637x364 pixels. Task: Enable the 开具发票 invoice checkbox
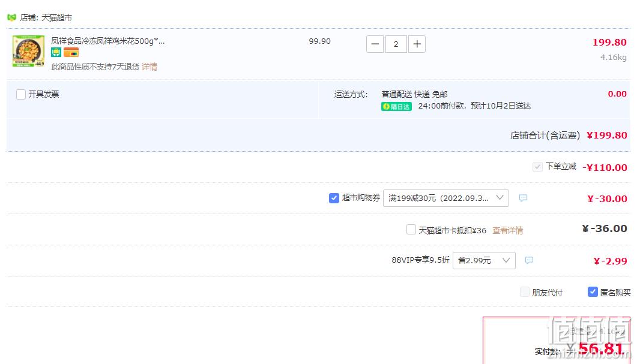pyautogui.click(x=21, y=95)
